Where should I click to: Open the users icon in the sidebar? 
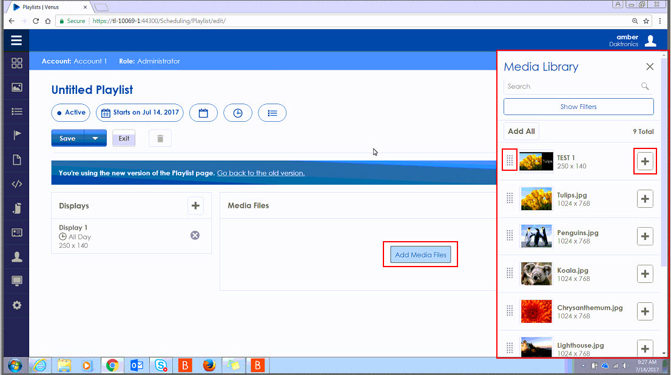(16, 256)
